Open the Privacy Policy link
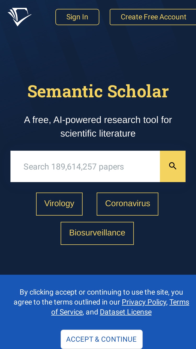Image resolution: width=196 pixels, height=349 pixels. point(144,302)
